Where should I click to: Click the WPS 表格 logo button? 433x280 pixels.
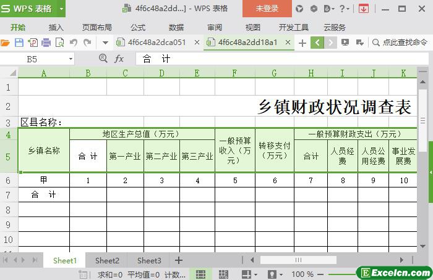[28, 9]
